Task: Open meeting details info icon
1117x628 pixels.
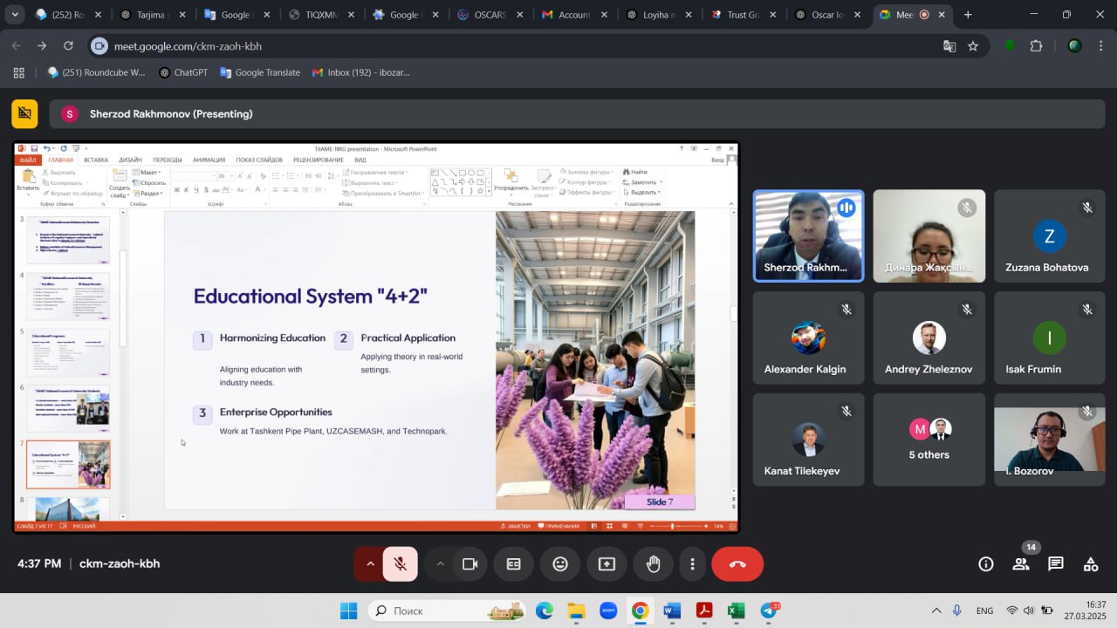Action: click(x=986, y=564)
